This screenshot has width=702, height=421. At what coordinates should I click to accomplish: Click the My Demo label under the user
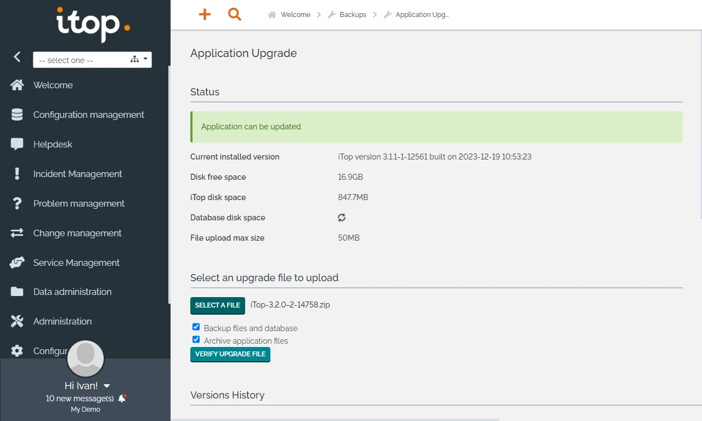point(86,409)
